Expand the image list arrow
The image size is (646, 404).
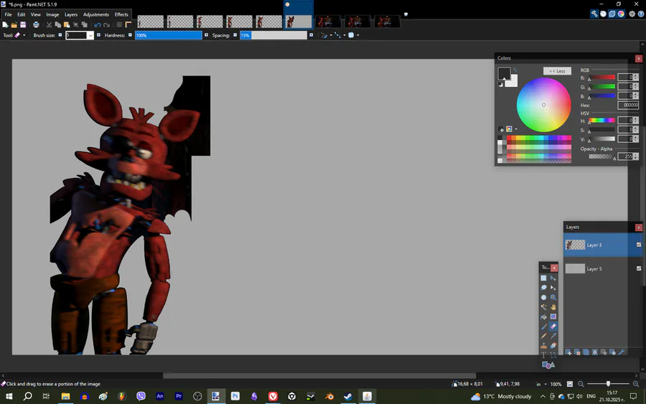tap(406, 14)
